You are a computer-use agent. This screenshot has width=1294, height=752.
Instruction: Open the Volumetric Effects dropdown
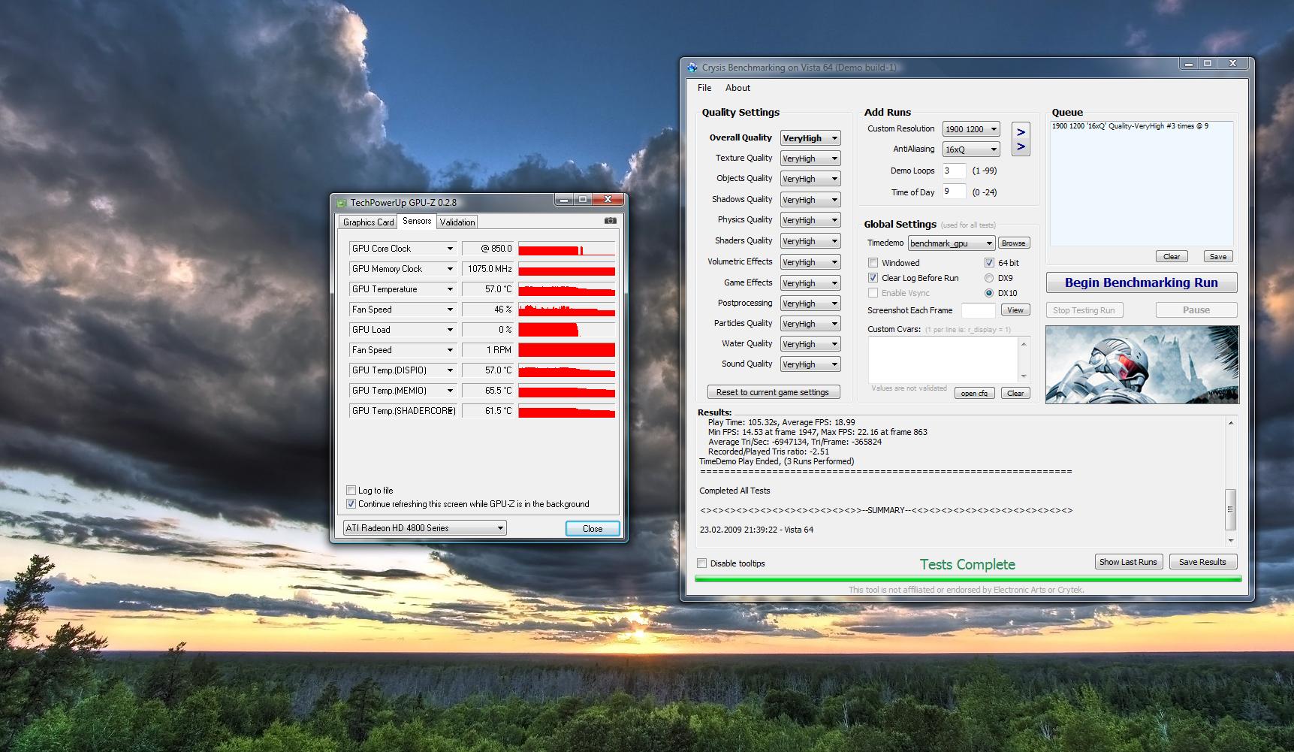click(810, 262)
